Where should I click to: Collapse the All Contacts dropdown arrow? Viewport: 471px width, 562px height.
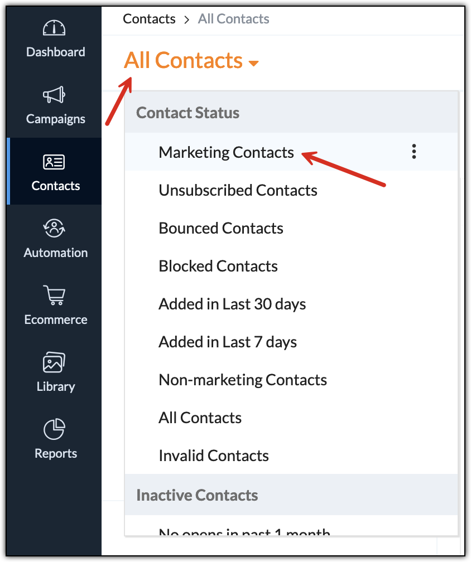253,63
